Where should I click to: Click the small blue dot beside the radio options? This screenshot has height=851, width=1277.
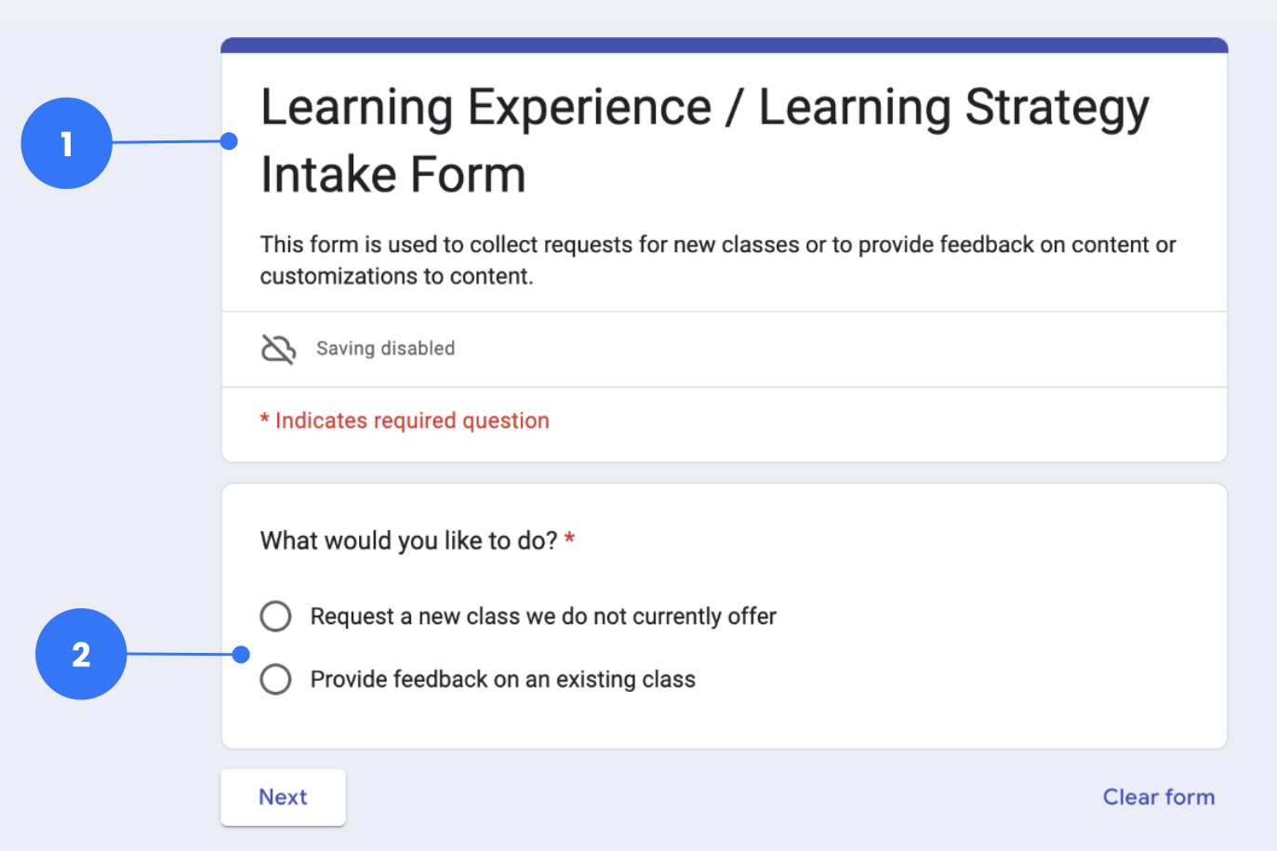(242, 654)
